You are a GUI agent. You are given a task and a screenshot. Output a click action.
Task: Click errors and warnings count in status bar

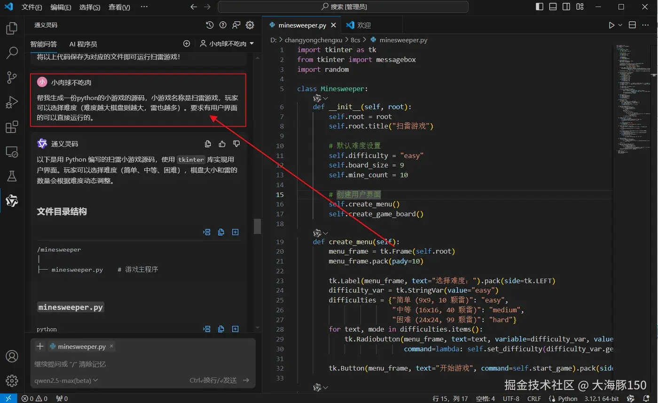[x=34, y=398]
